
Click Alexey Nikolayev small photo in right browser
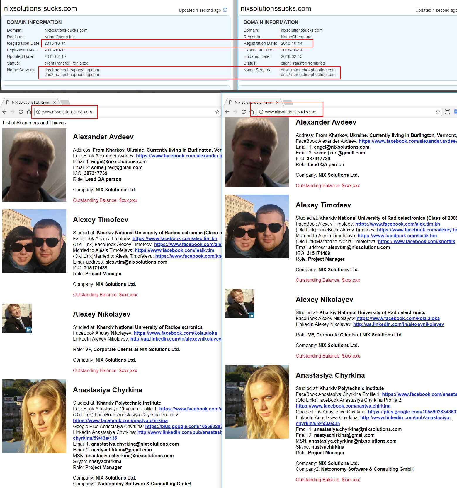click(x=240, y=304)
